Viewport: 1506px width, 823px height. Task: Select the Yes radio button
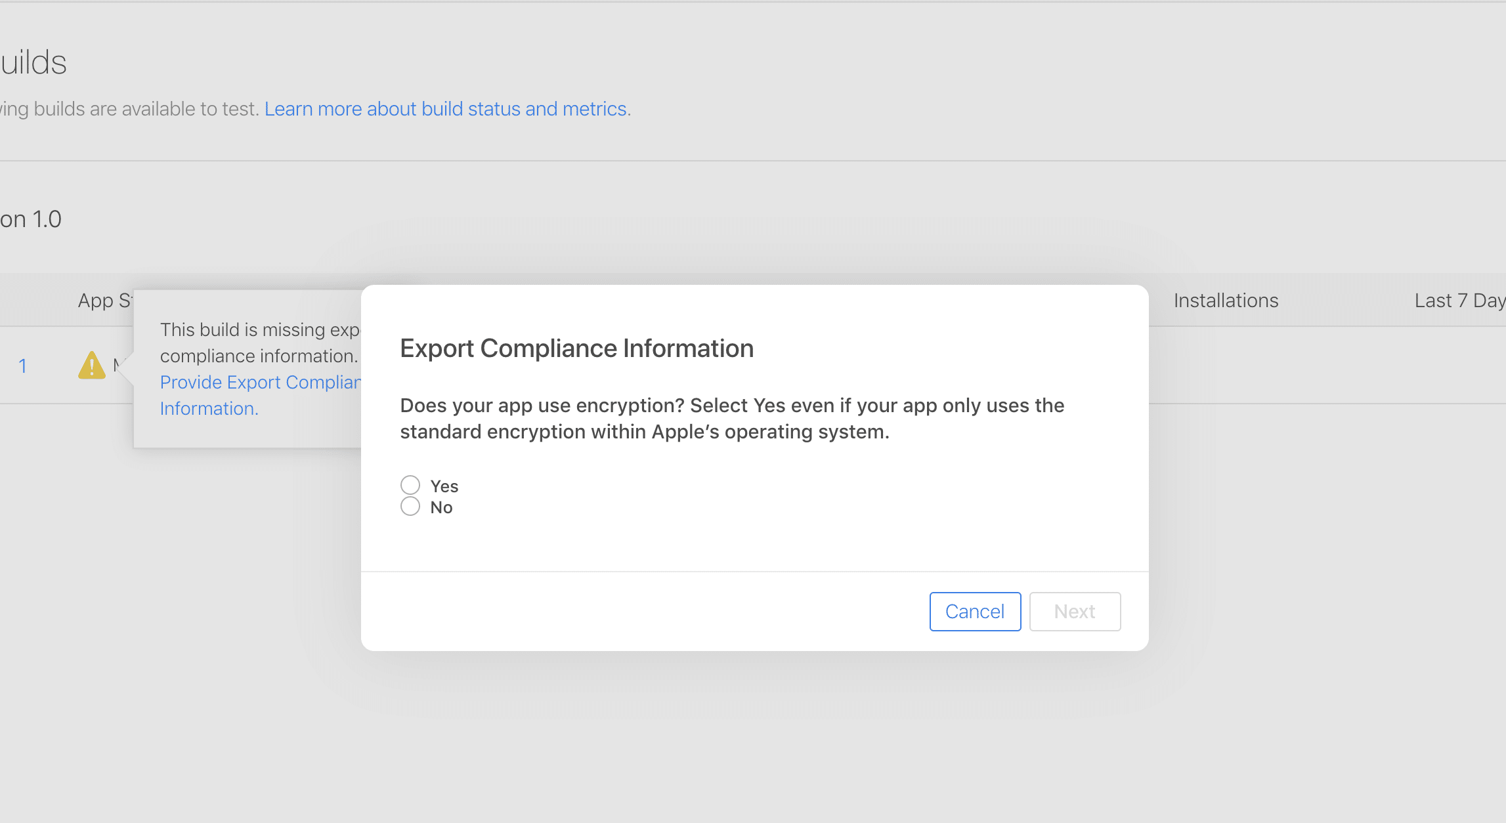[x=410, y=485]
